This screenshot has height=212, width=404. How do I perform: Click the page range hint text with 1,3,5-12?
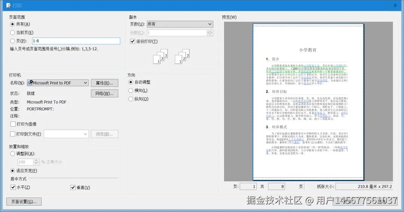point(54,49)
